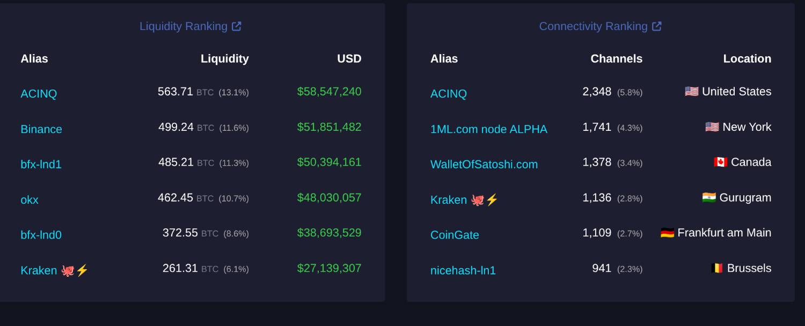Click the India flag next to Gurugram
805x326 pixels.
point(709,197)
